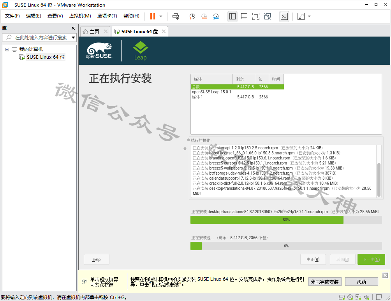Select the openSUSE-Leap-15.0-1 row
The image size is (391, 301).
click(x=238, y=92)
